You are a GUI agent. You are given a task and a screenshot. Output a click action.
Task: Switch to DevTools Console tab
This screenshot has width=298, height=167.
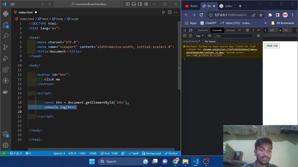pos(217,30)
